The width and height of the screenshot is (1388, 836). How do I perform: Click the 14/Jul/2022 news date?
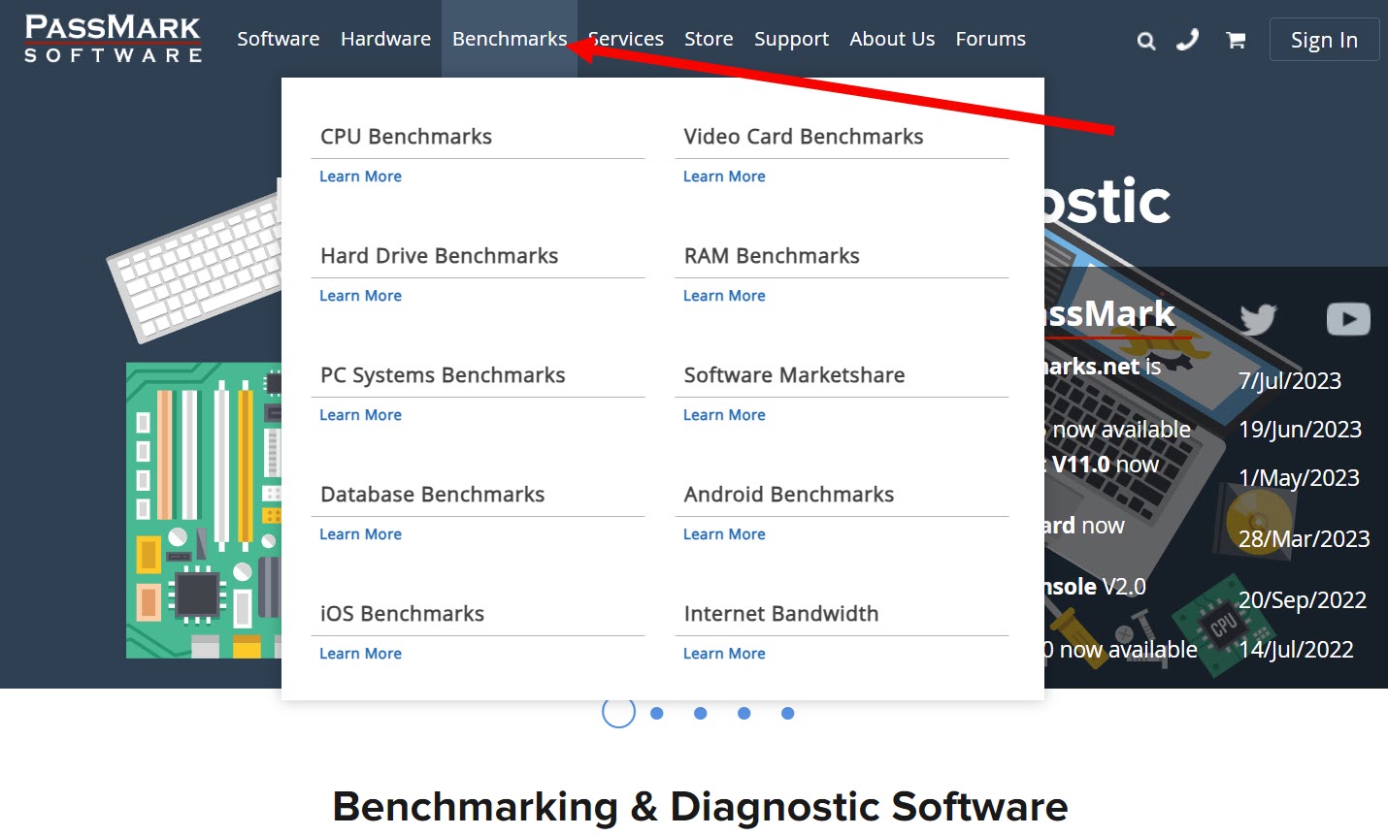coord(1296,650)
